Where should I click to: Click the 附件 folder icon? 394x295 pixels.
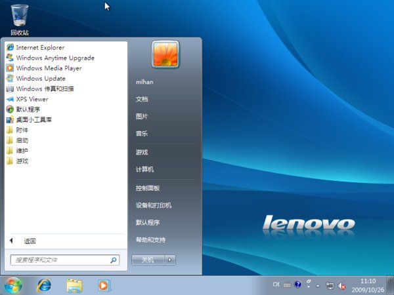click(10, 130)
